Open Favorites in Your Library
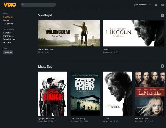Screen dimensions: 166x128 click(x=8, y=33)
